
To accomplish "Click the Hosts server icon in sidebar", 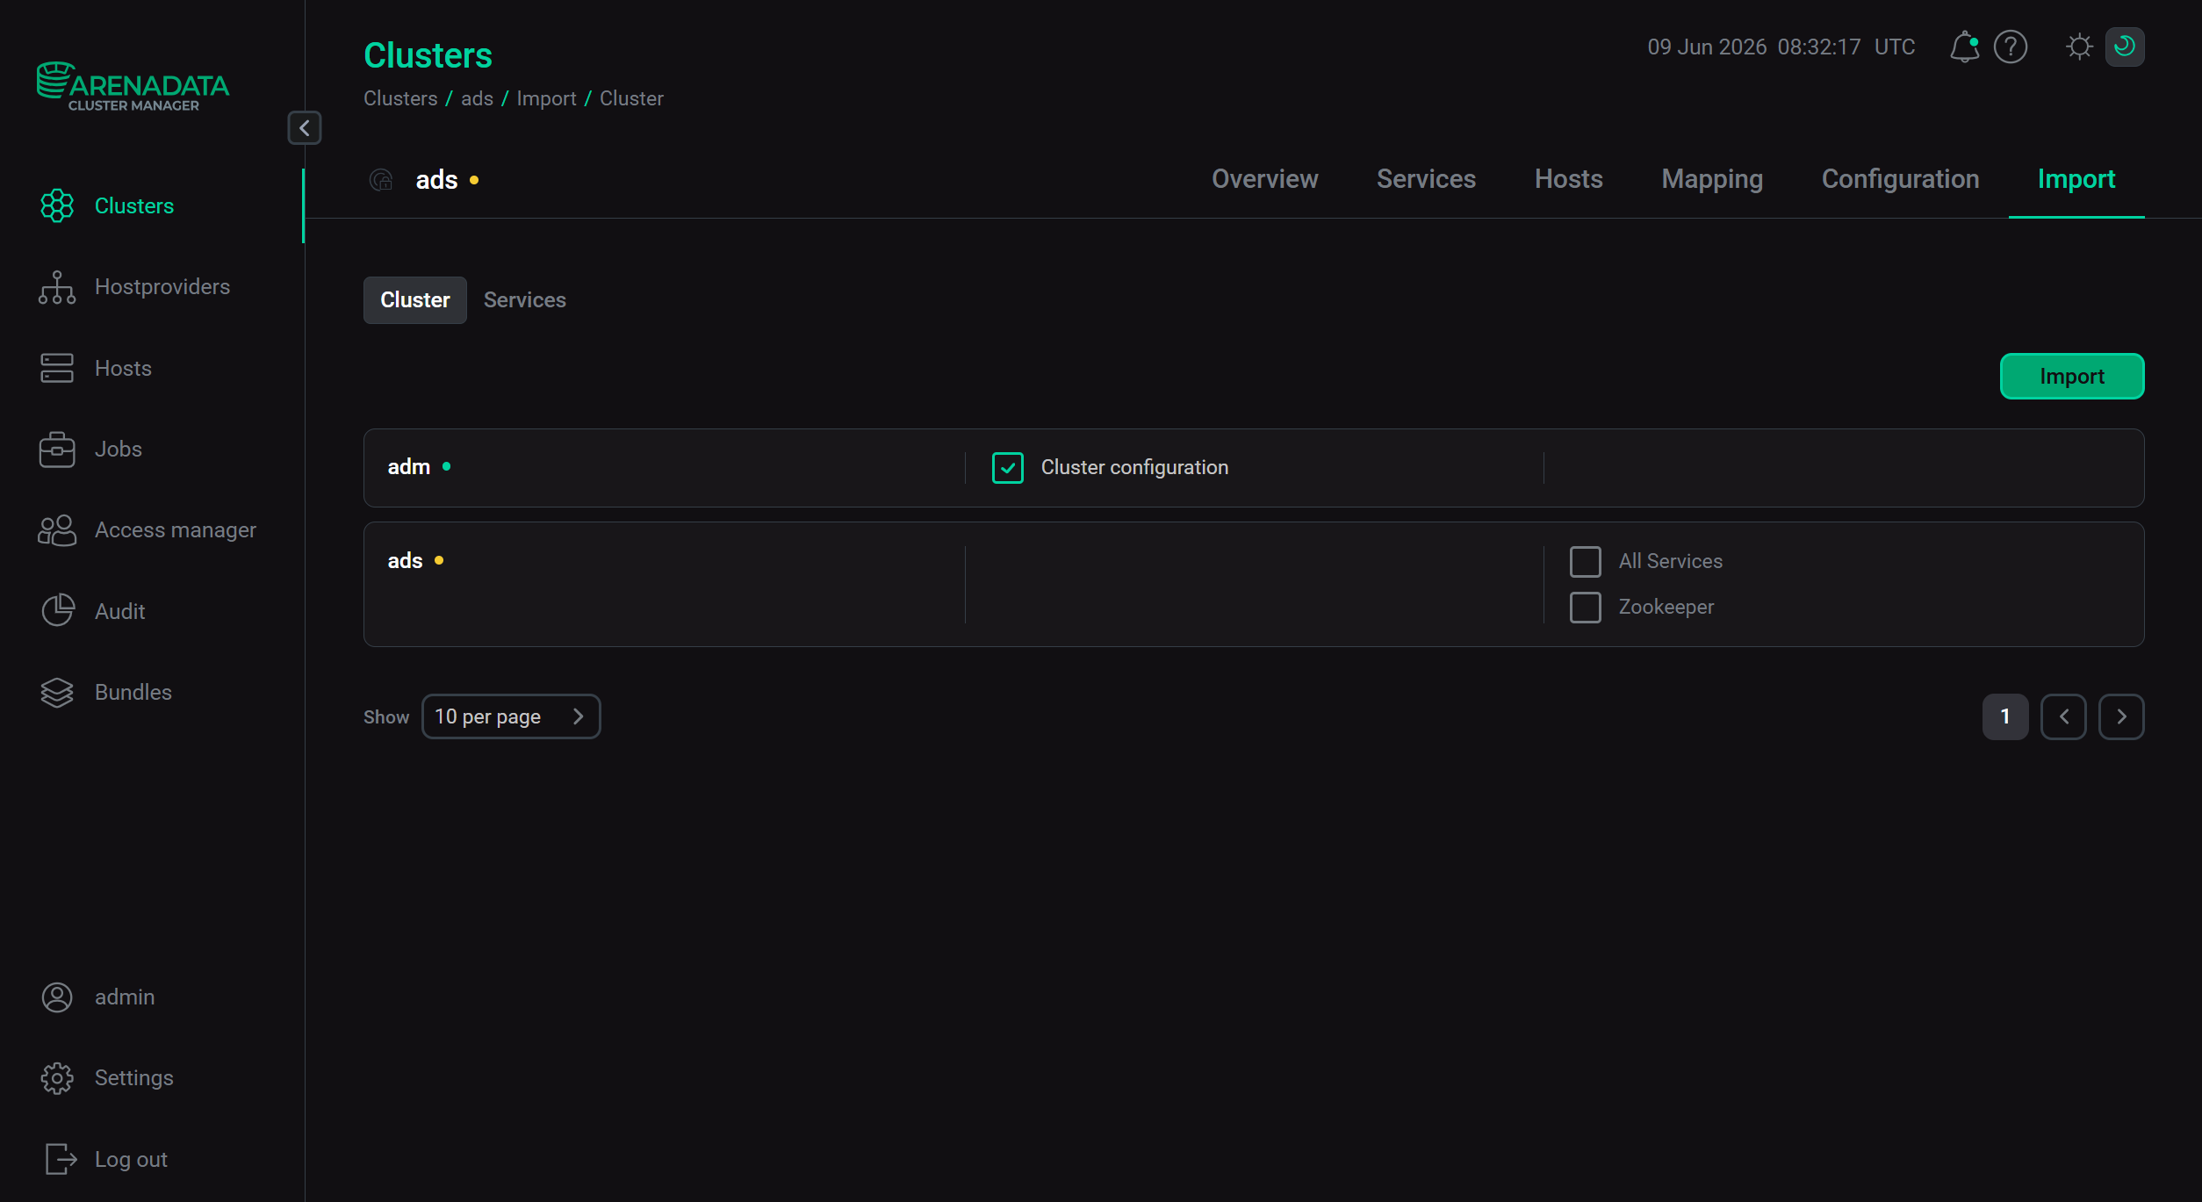I will coord(57,368).
